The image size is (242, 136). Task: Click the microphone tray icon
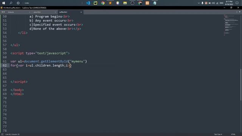pyautogui.click(x=202, y=3)
